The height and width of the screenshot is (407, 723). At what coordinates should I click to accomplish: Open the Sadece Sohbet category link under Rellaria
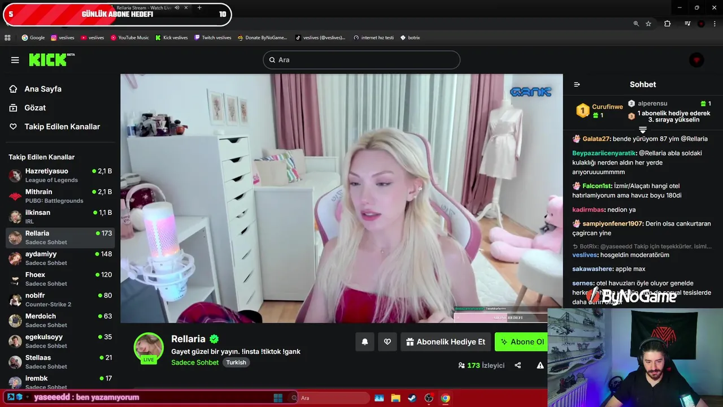click(x=195, y=362)
